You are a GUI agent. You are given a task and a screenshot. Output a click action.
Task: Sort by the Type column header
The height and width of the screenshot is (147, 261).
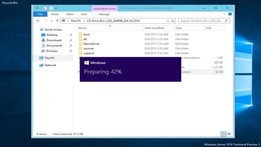(189, 28)
